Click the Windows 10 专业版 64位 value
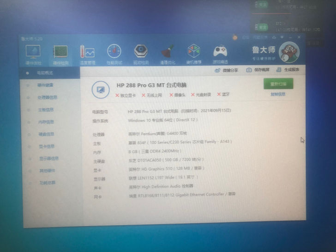Screen dimensions: 336x252 click(162, 120)
